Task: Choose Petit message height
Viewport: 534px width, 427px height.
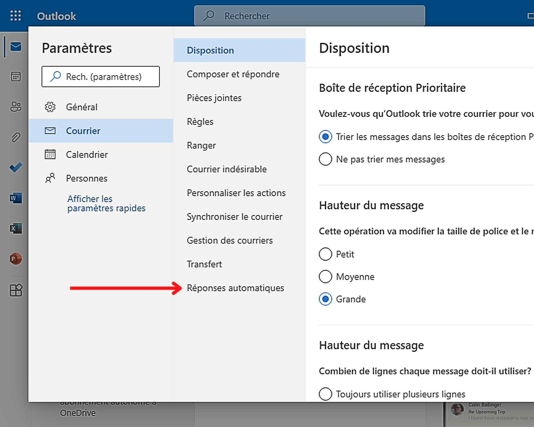Action: (325, 254)
